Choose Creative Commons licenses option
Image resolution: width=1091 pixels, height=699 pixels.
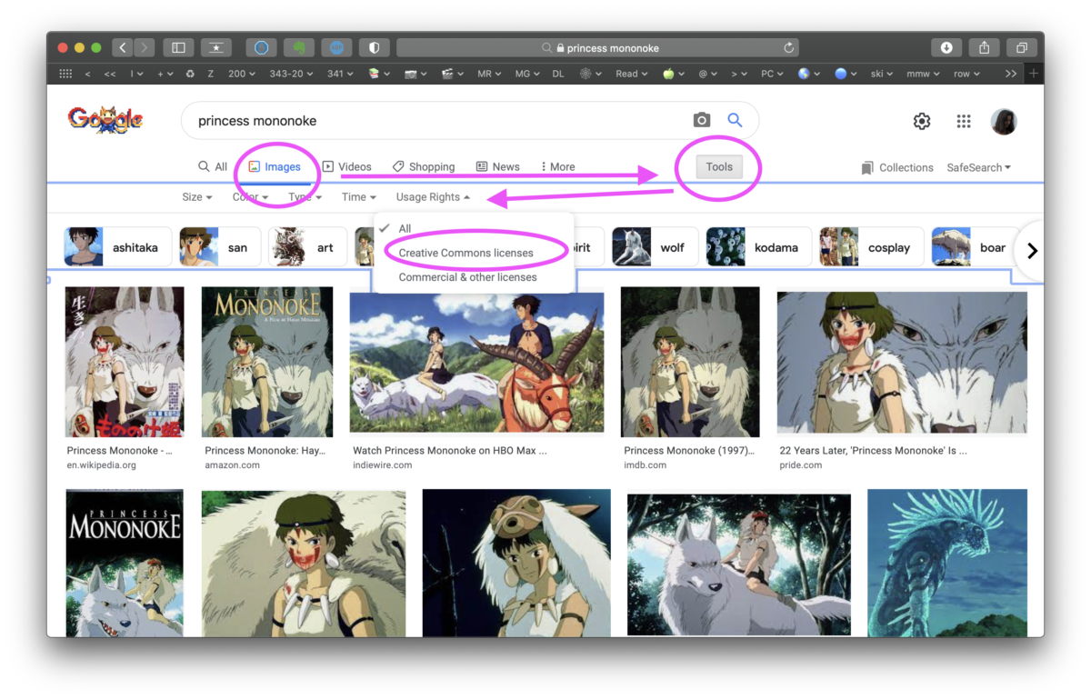[465, 253]
